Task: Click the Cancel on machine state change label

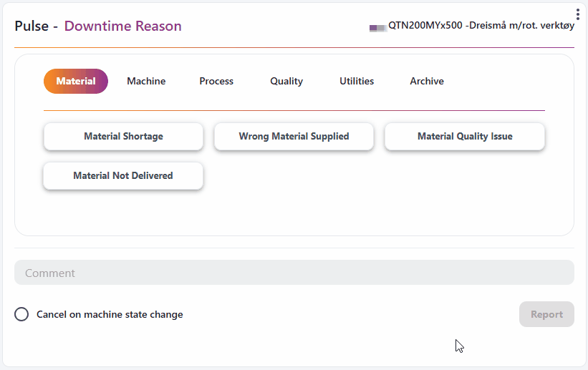Action: point(110,314)
